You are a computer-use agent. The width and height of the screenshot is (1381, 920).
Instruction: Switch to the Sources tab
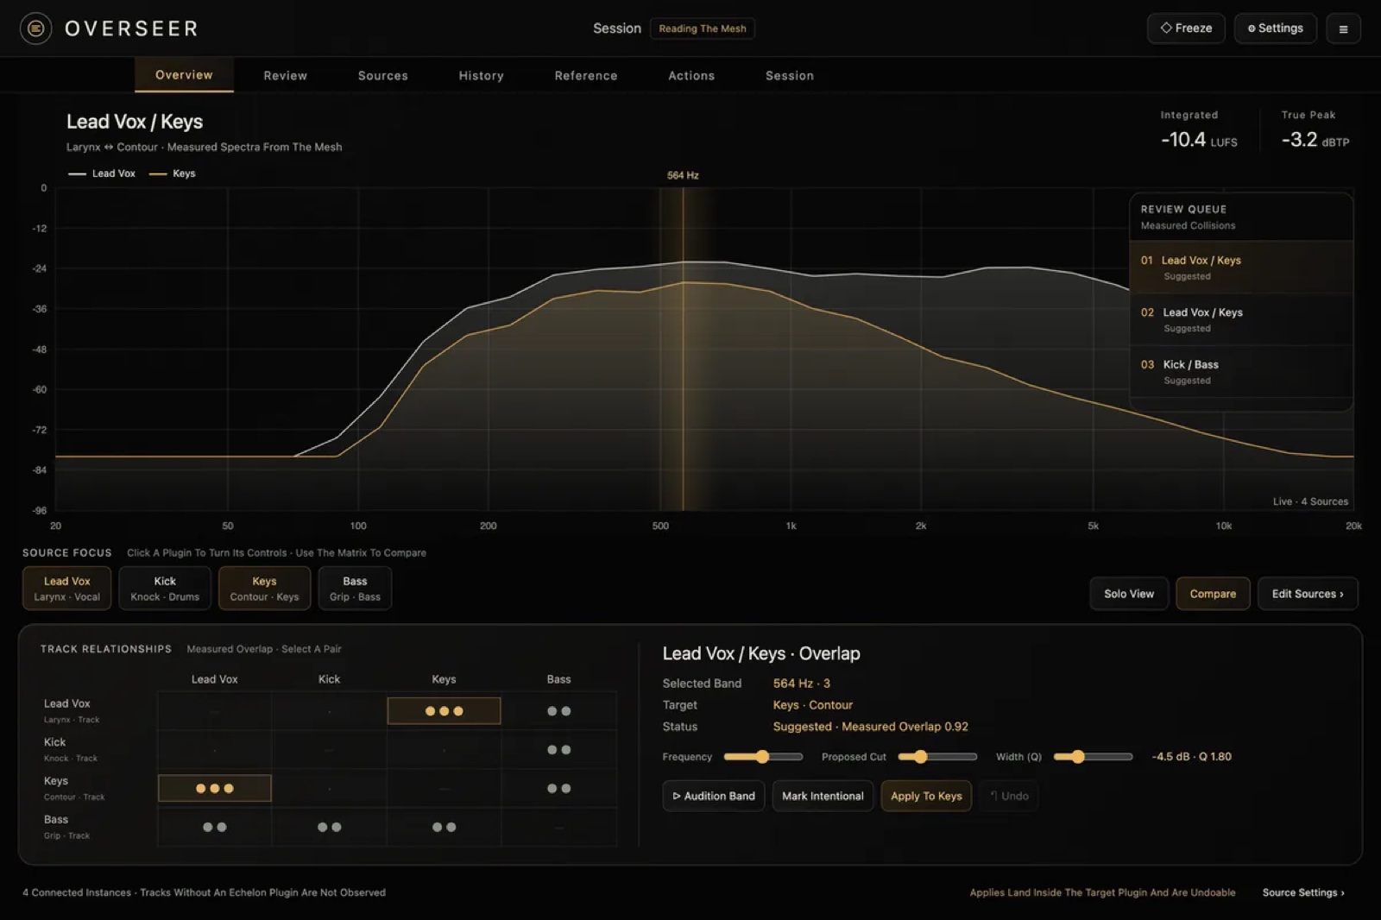click(382, 76)
